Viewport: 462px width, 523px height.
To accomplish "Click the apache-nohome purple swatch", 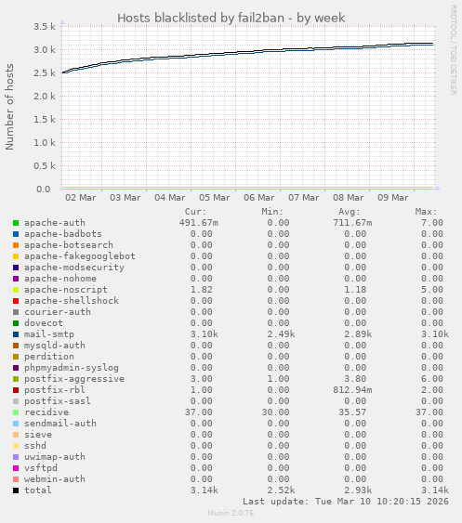I will (x=16, y=279).
